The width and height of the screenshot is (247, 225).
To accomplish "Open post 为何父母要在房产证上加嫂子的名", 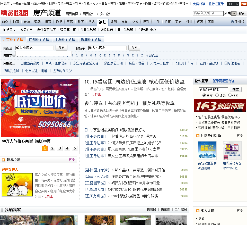I will click(x=135, y=143).
